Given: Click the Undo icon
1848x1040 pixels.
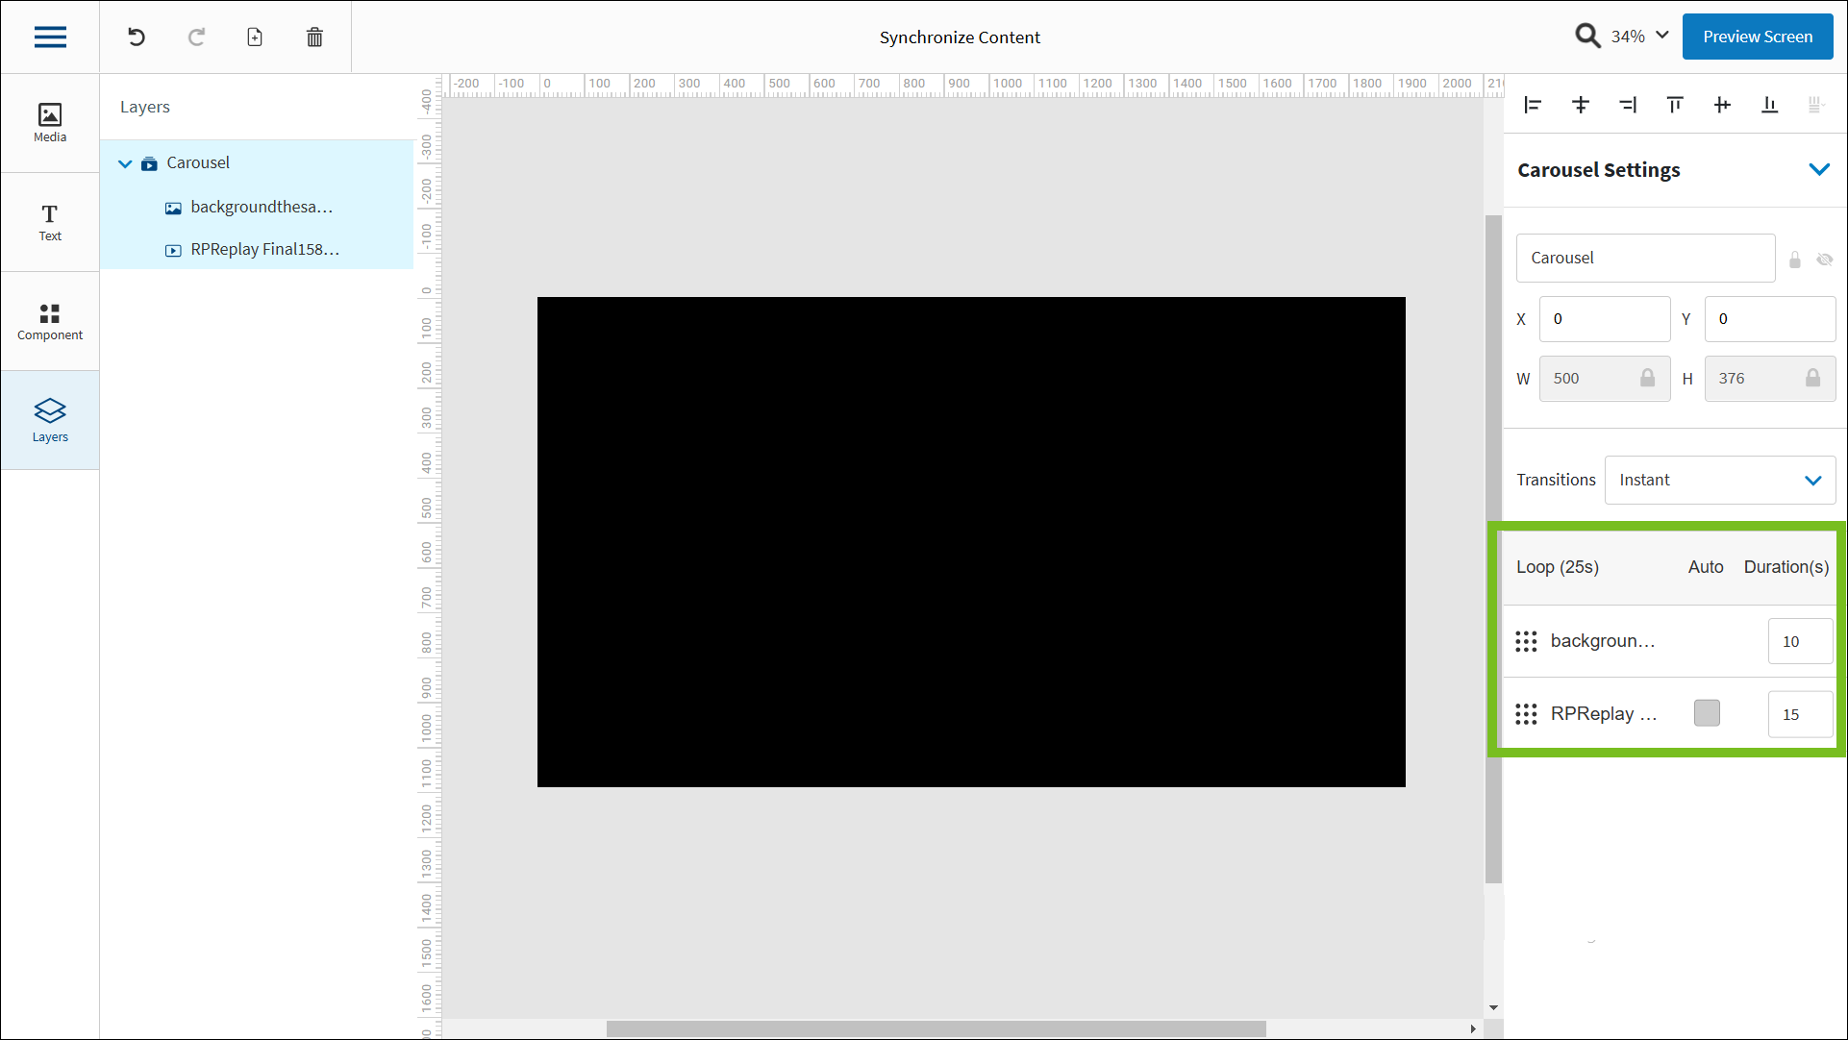Looking at the screenshot, I should 136,37.
